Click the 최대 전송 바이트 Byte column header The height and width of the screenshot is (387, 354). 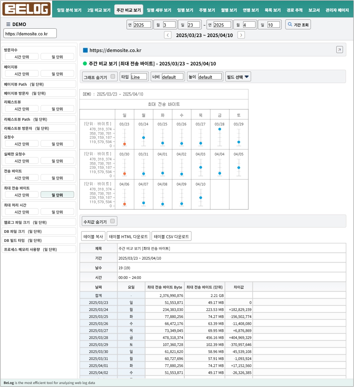(x=165, y=287)
